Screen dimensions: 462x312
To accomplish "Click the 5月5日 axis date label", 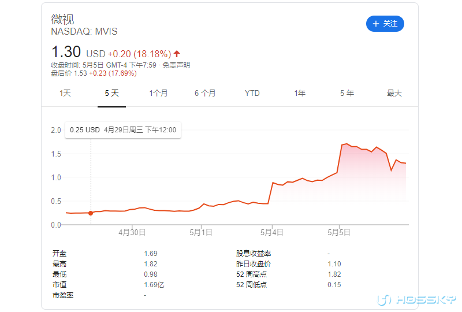I will coord(339,232).
